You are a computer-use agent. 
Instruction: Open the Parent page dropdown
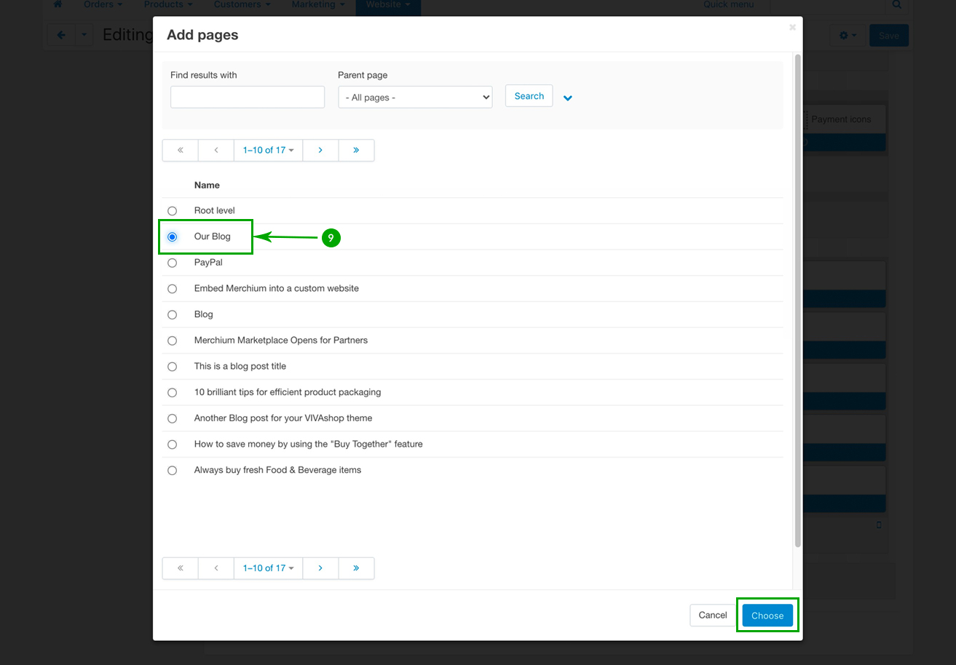(x=415, y=97)
